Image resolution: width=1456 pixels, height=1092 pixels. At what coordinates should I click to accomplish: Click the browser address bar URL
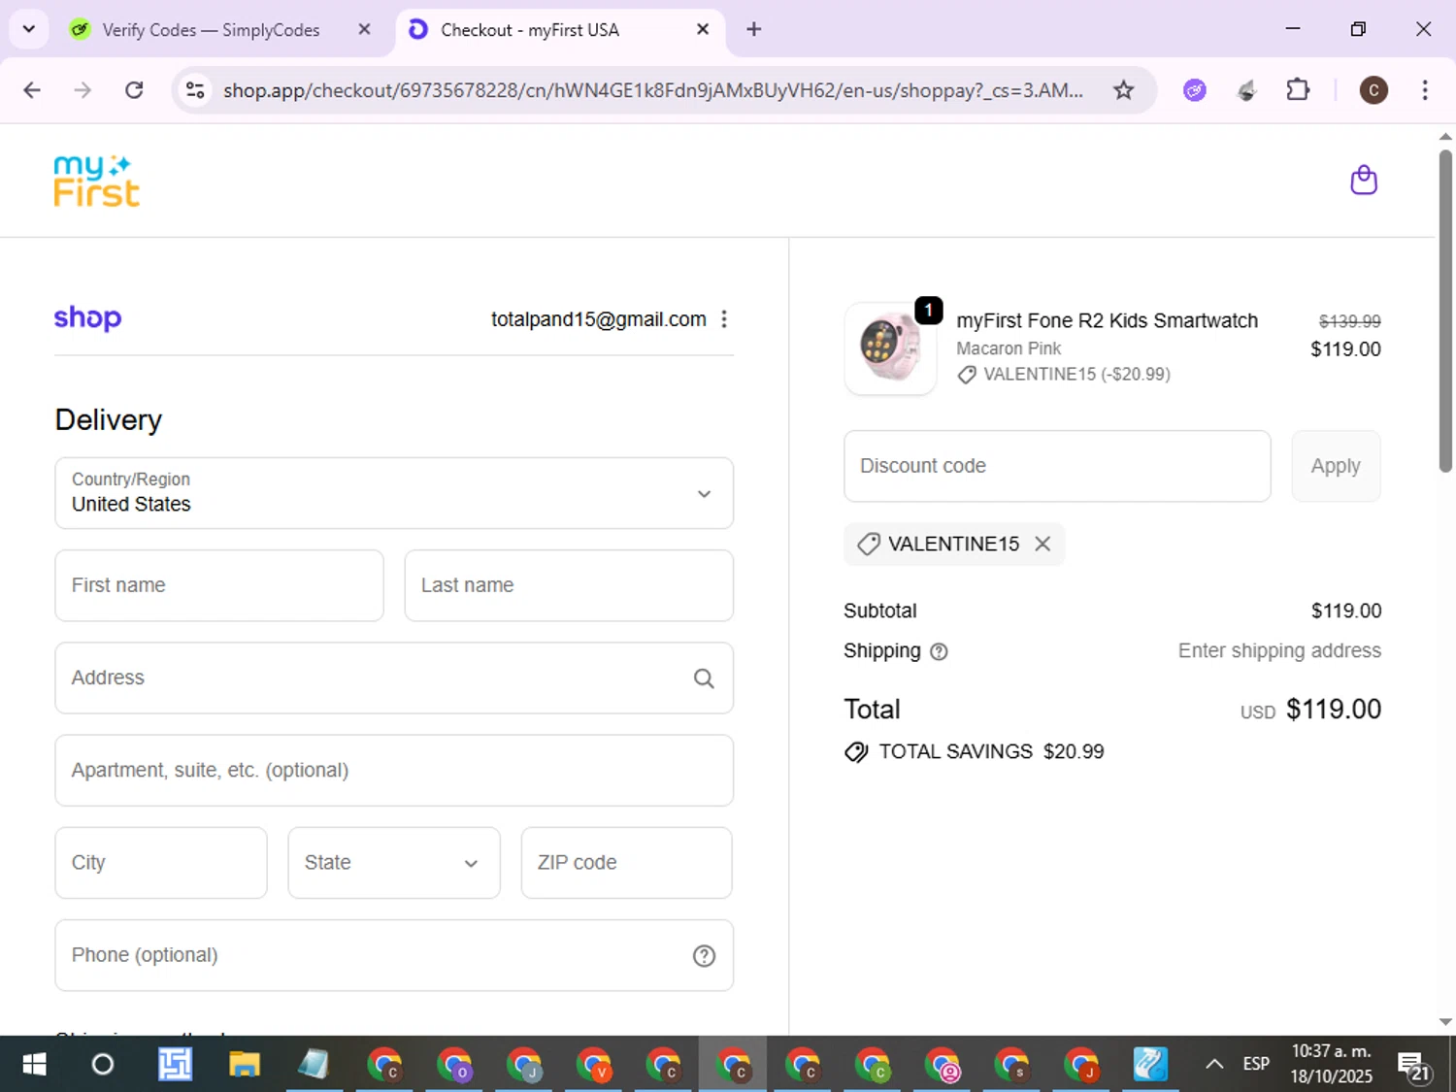(653, 90)
